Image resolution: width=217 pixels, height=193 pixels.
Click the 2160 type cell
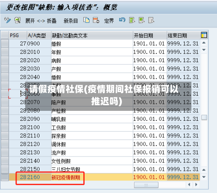click(39, 177)
